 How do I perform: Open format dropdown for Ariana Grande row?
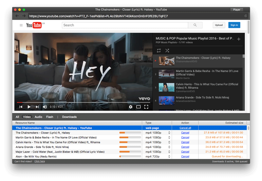pyautogui.click(x=169, y=147)
